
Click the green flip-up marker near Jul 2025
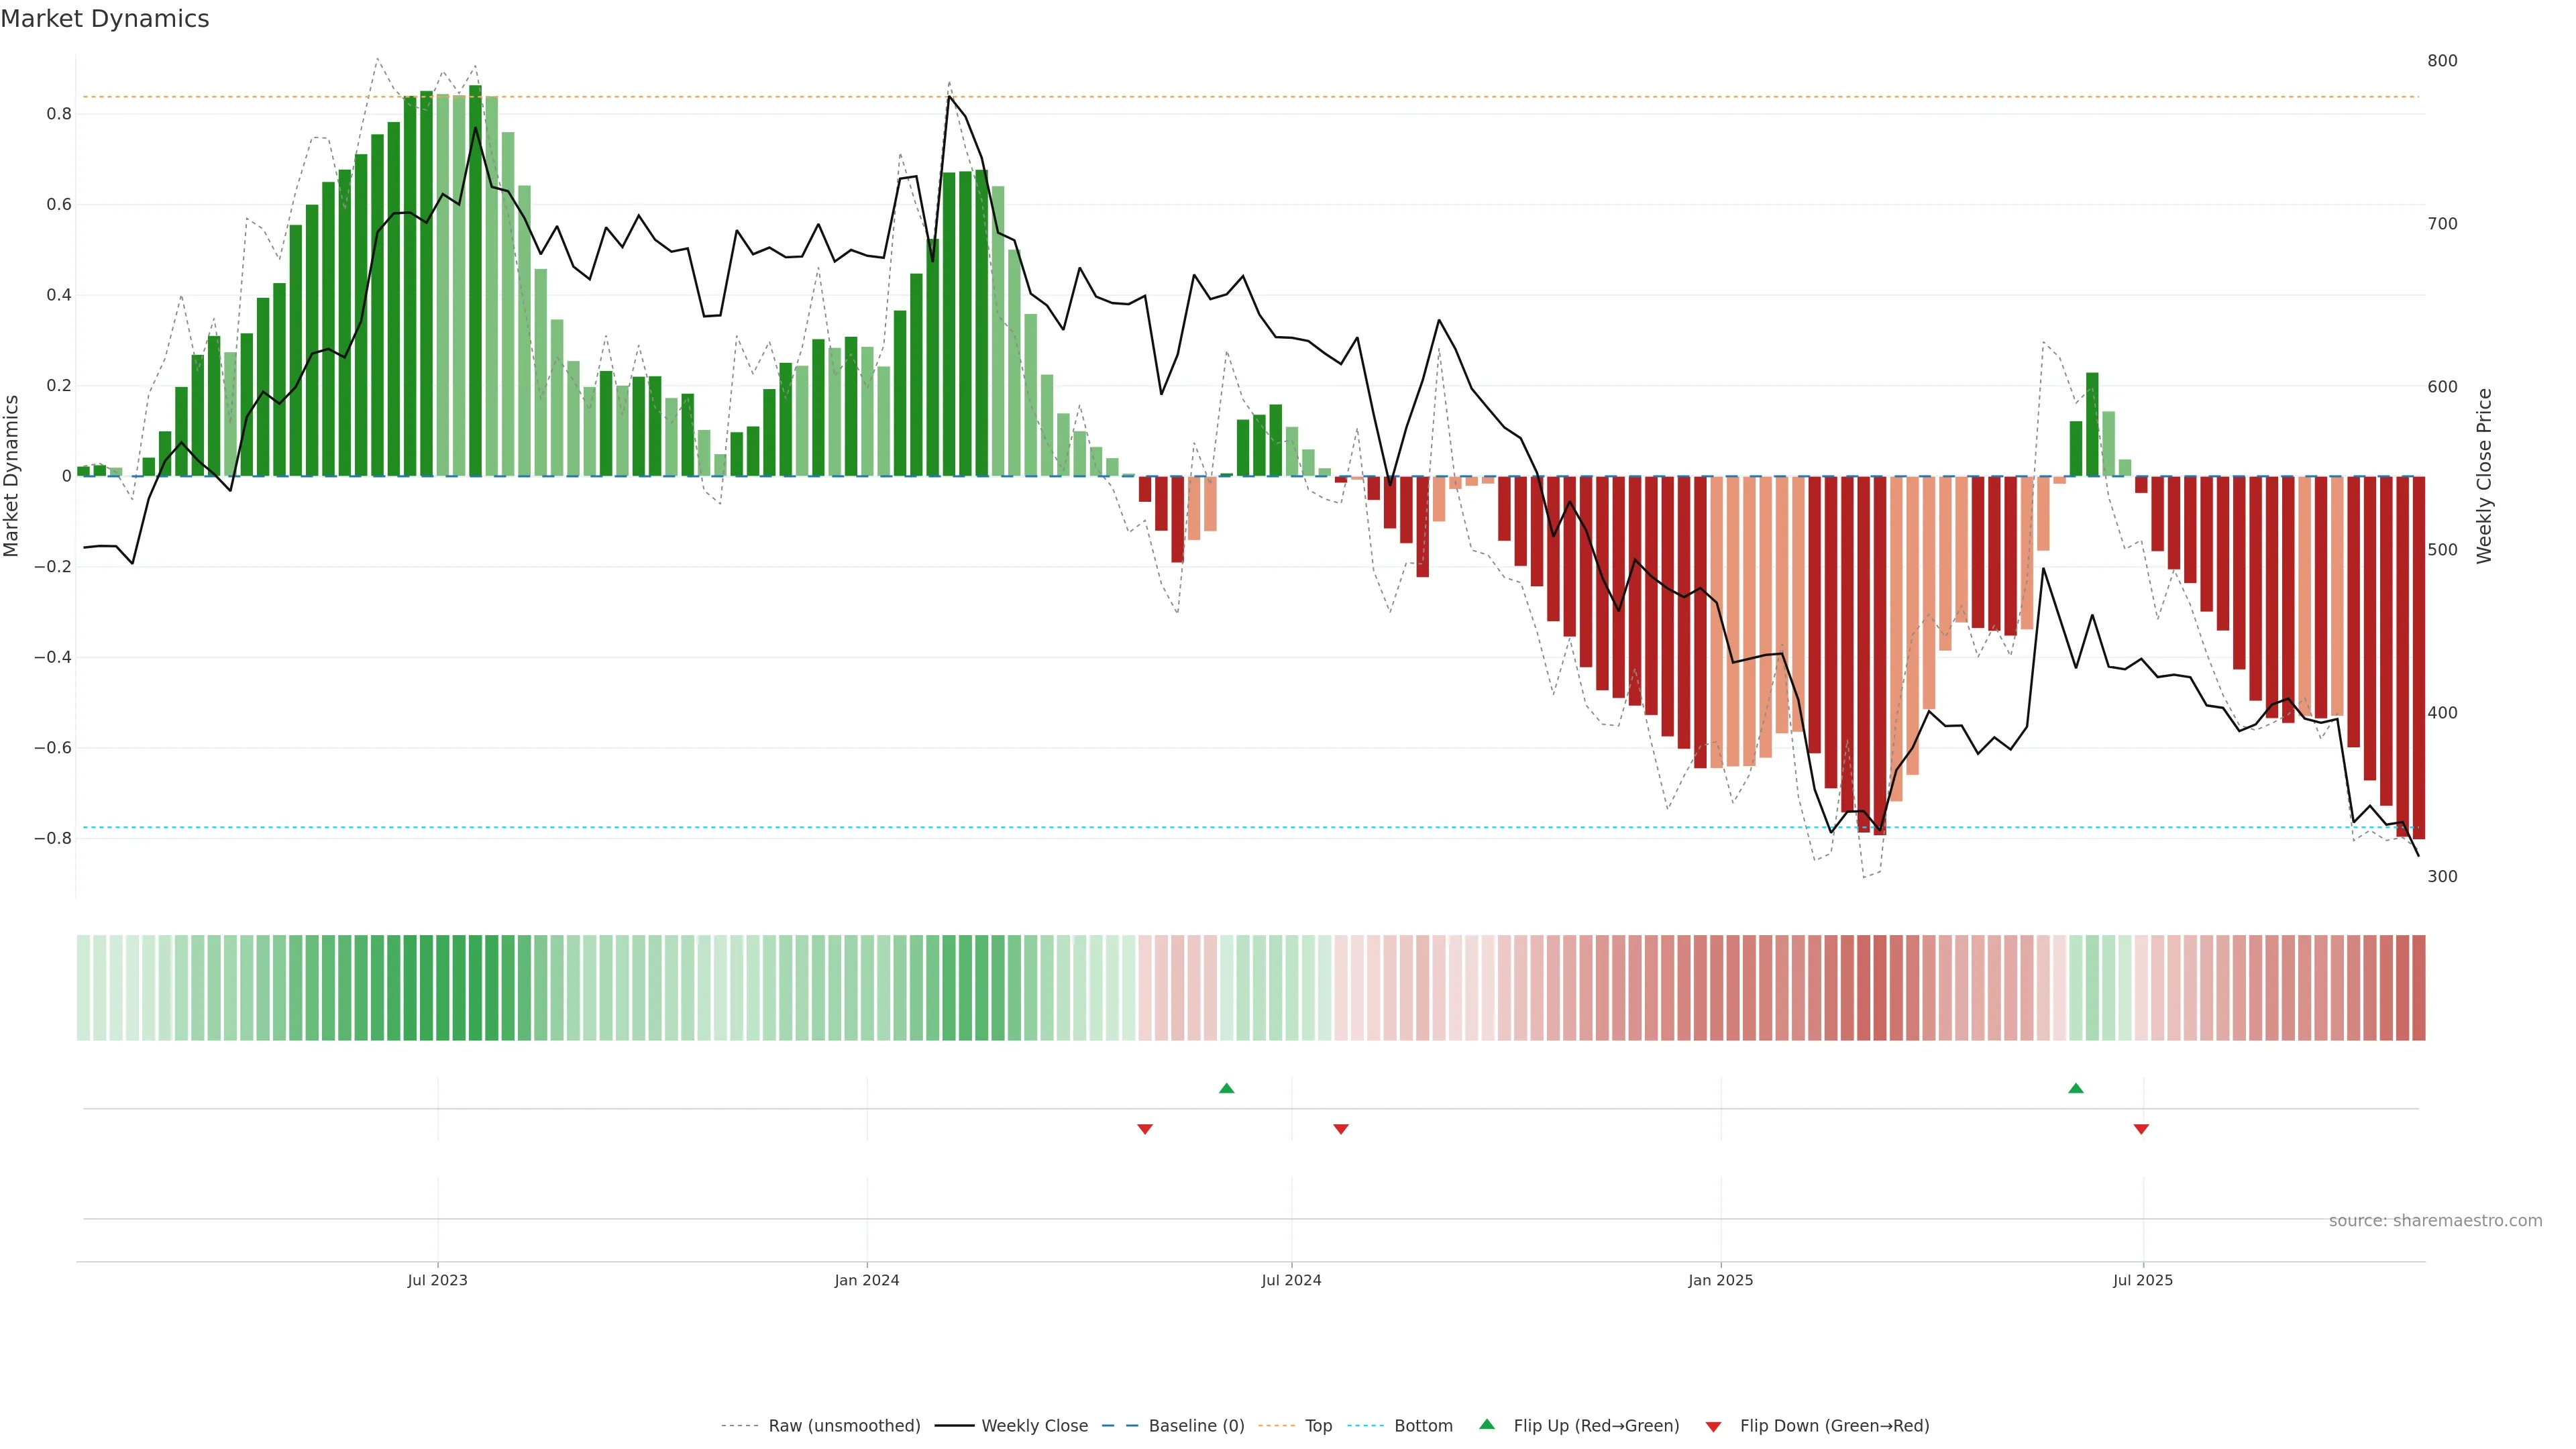(x=2076, y=1088)
